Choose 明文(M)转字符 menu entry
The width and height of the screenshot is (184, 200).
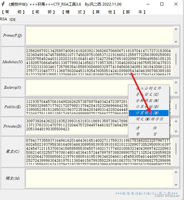[x=149, y=119]
